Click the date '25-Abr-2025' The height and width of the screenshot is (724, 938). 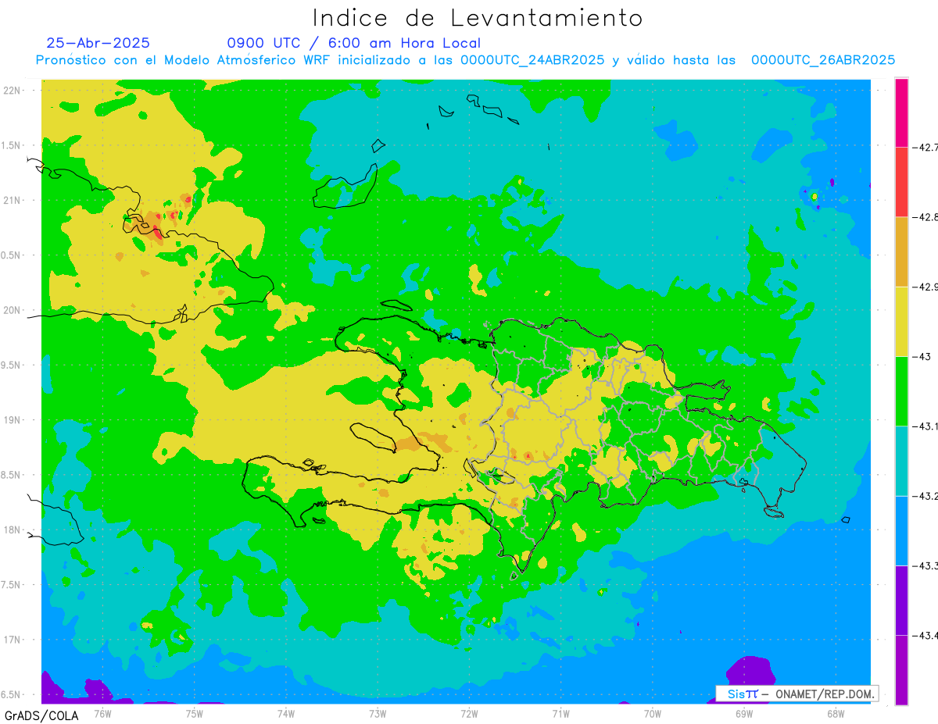(x=98, y=43)
